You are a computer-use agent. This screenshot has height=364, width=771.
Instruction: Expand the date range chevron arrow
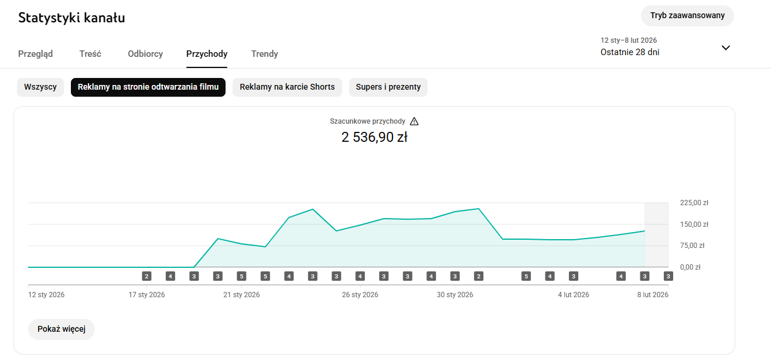coord(725,47)
